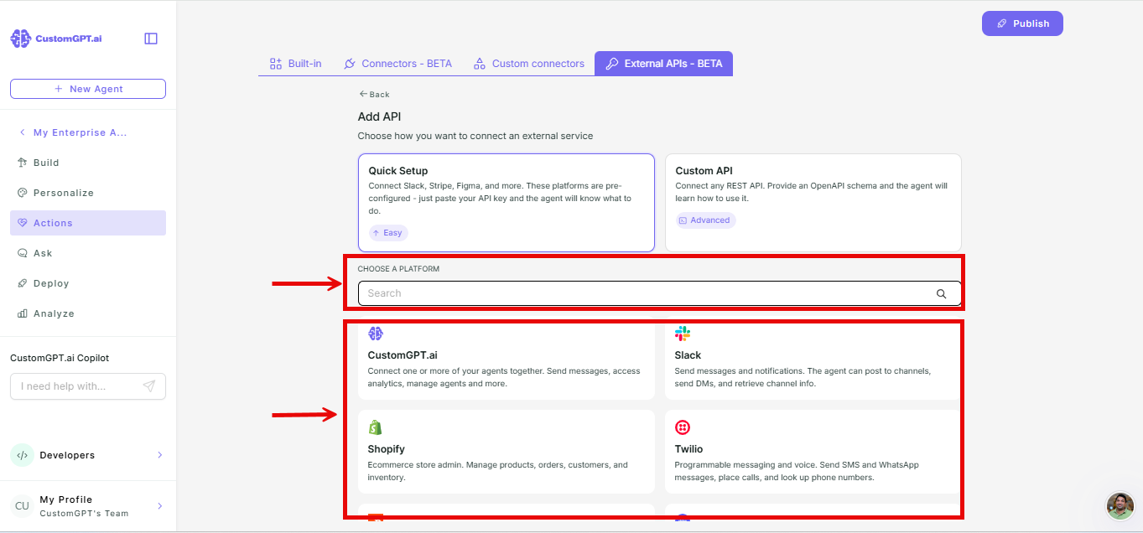Click the Easy badge
The image size is (1143, 533).
pyautogui.click(x=388, y=233)
